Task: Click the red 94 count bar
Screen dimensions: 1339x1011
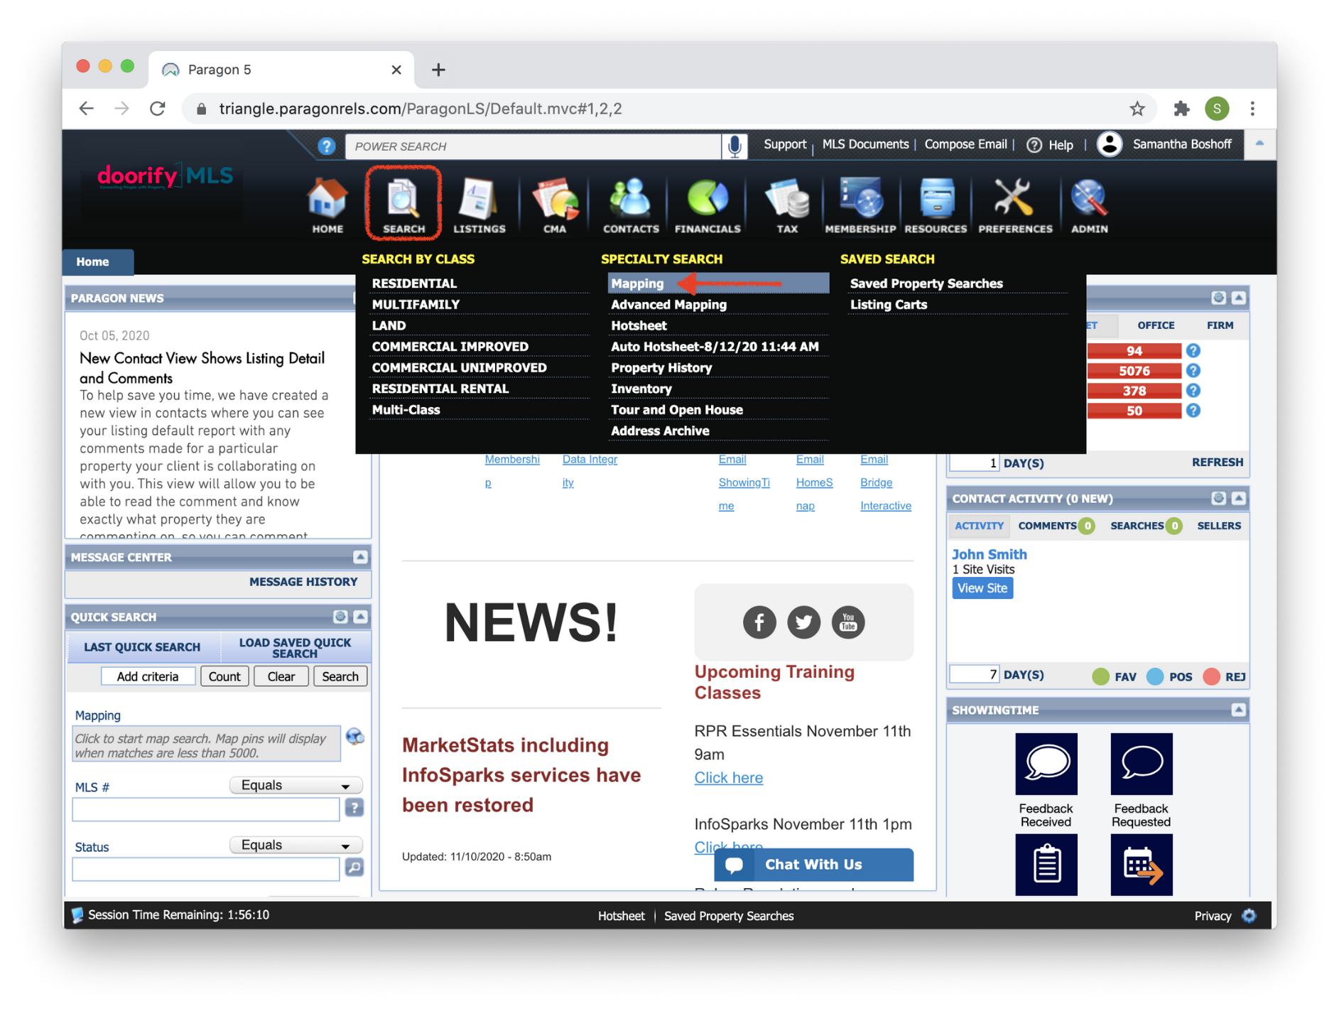Action: [1134, 350]
